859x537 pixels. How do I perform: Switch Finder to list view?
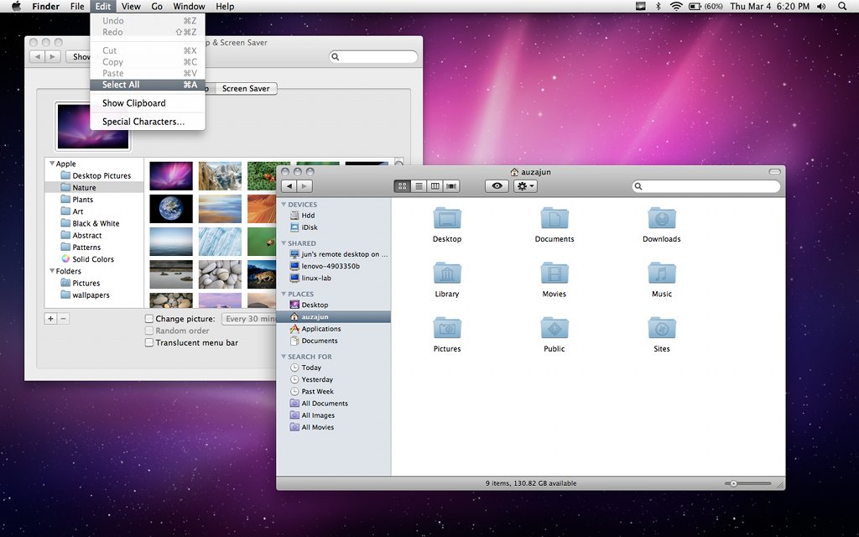point(419,186)
